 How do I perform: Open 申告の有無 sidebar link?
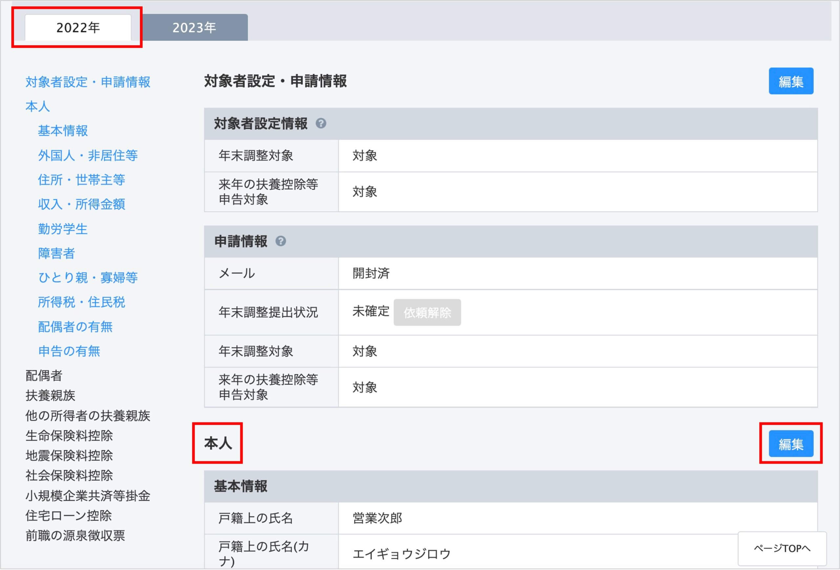[x=69, y=351]
